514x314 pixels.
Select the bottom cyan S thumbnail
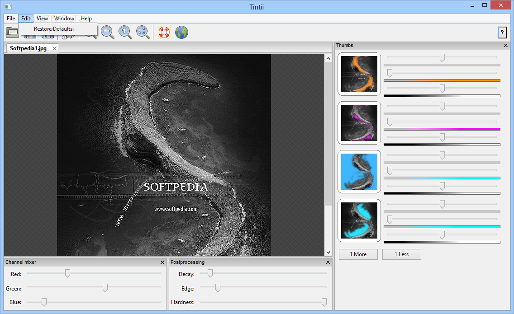tap(359, 220)
